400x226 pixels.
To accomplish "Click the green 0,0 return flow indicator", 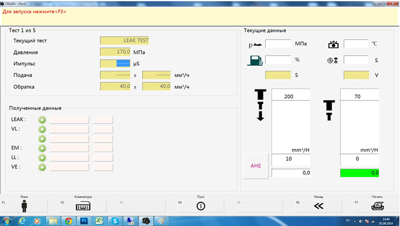I will click(360, 173).
